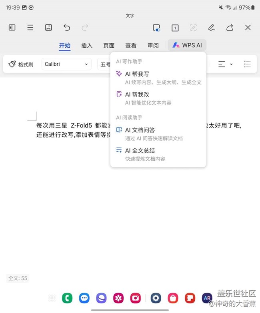Click the save document icon
This screenshot has height=313, width=260.
(48, 28)
